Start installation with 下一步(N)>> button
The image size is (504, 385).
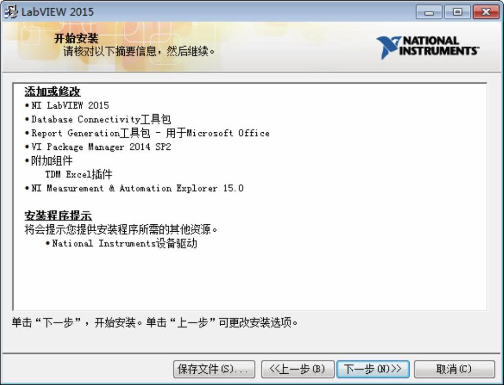373,369
